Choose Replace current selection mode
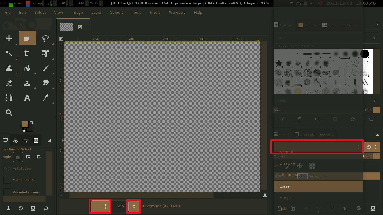The height and width of the screenshot is (215, 383). tap(18, 157)
